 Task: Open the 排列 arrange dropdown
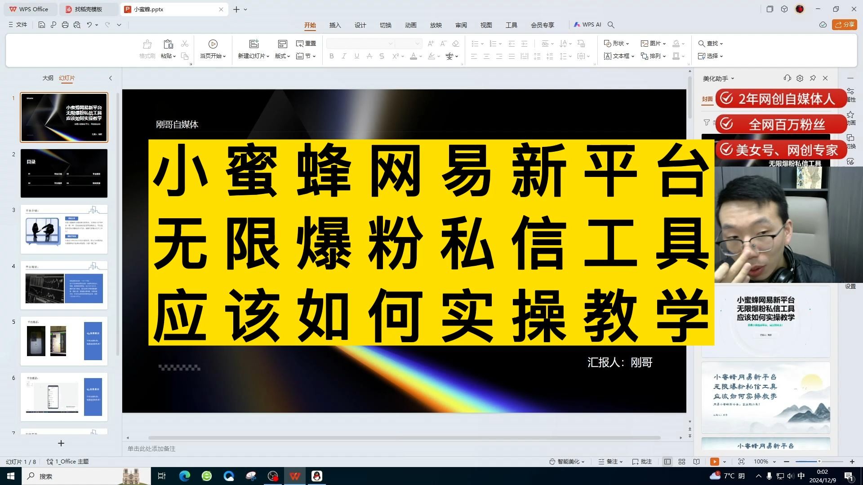coord(653,56)
